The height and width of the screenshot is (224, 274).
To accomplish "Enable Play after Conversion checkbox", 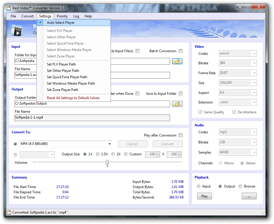I will point(180,135).
